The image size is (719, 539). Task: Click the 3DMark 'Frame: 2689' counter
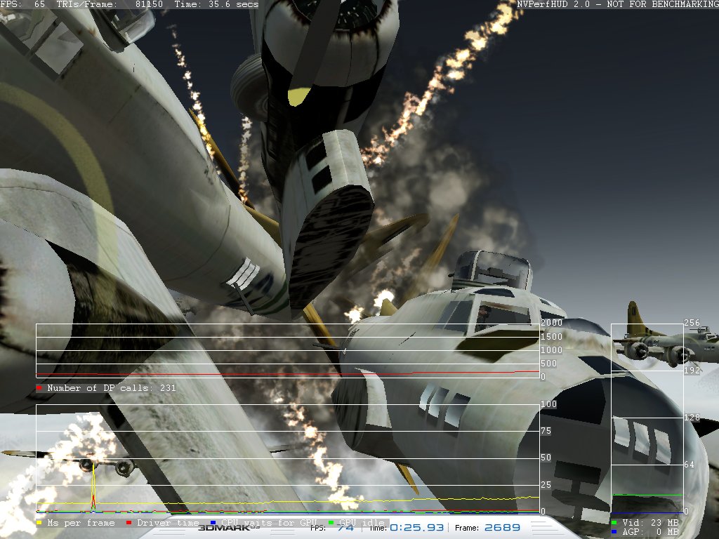click(487, 528)
